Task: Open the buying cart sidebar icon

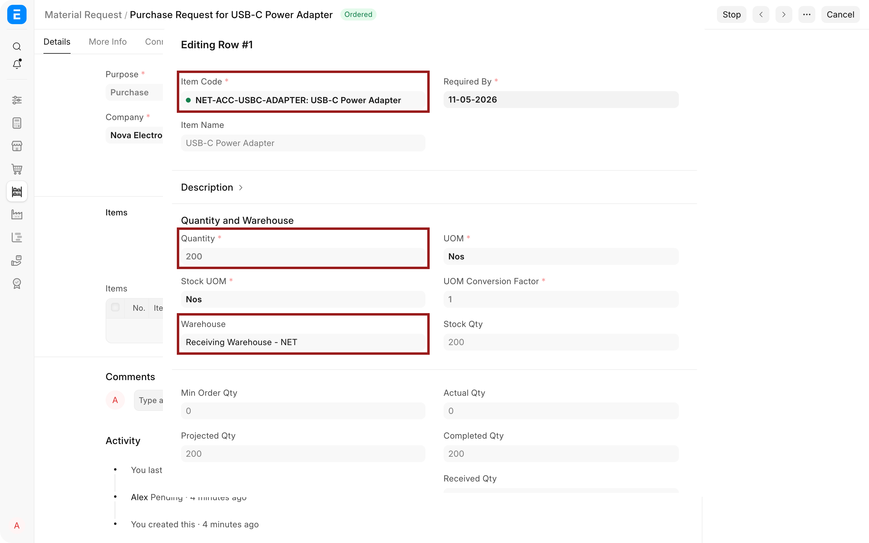Action: tap(17, 169)
